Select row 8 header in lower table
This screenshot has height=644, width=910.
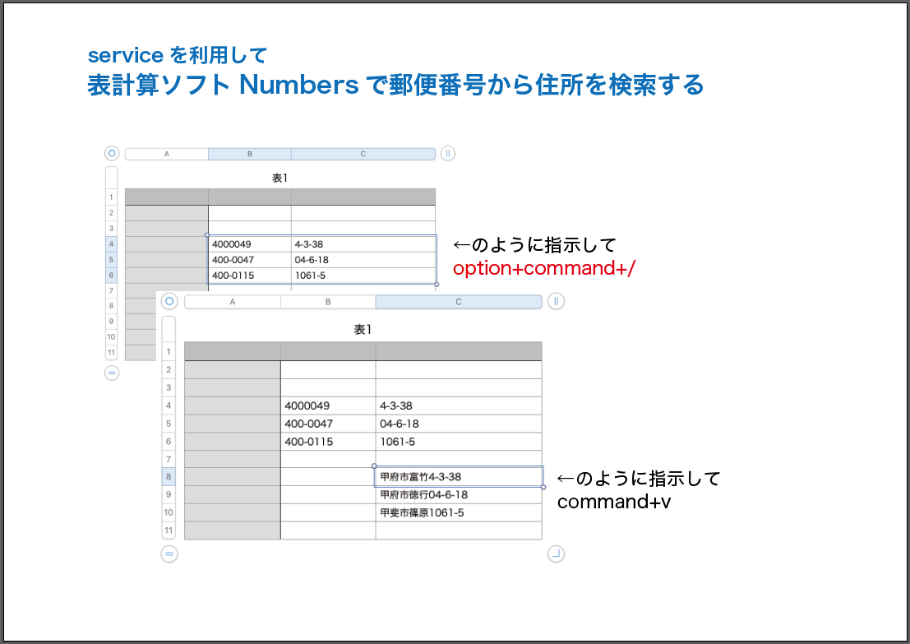[169, 476]
